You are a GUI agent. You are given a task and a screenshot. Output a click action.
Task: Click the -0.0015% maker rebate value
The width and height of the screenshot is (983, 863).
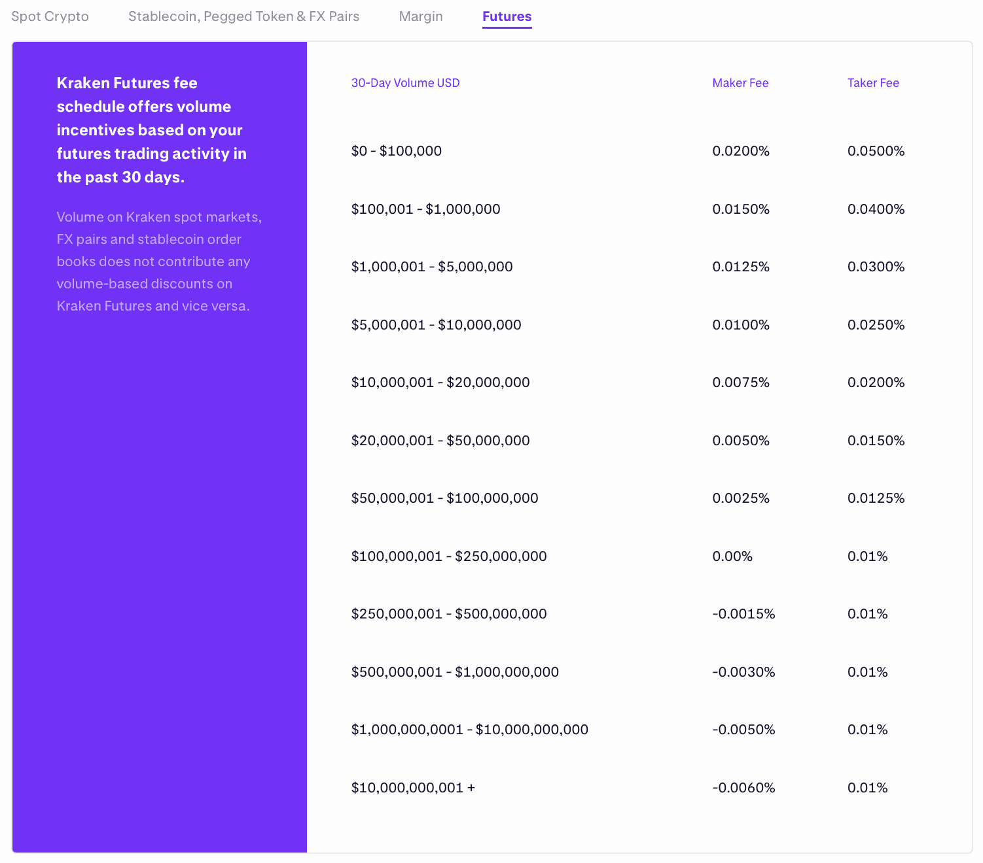click(743, 613)
